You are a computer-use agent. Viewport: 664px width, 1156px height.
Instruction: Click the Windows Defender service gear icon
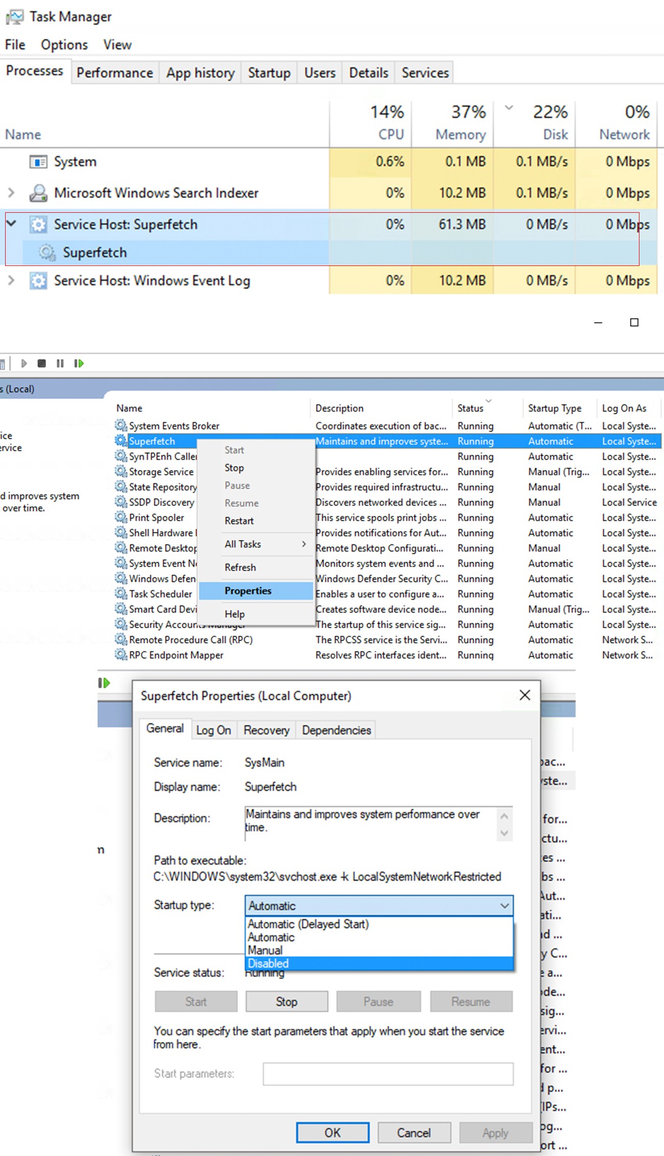coord(121,578)
